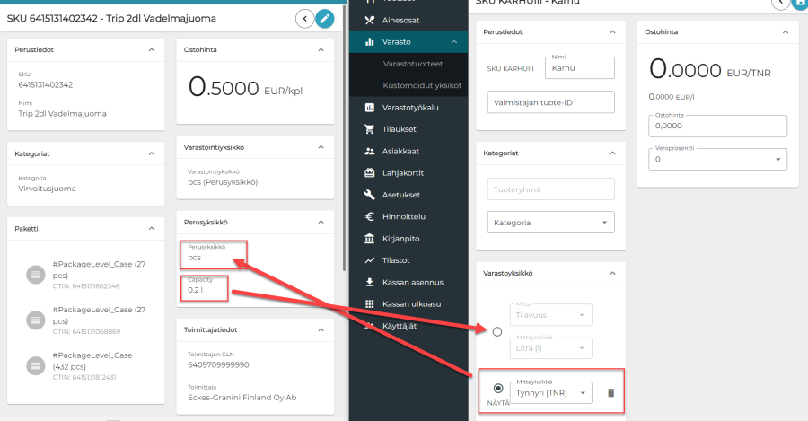This screenshot has height=421, width=808.
Task: Select Varastotuotteet submenu item
Action: [x=412, y=64]
